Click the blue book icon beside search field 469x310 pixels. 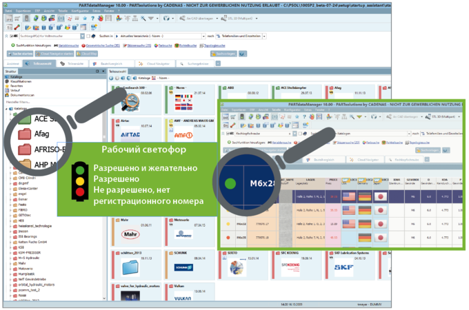point(94,36)
